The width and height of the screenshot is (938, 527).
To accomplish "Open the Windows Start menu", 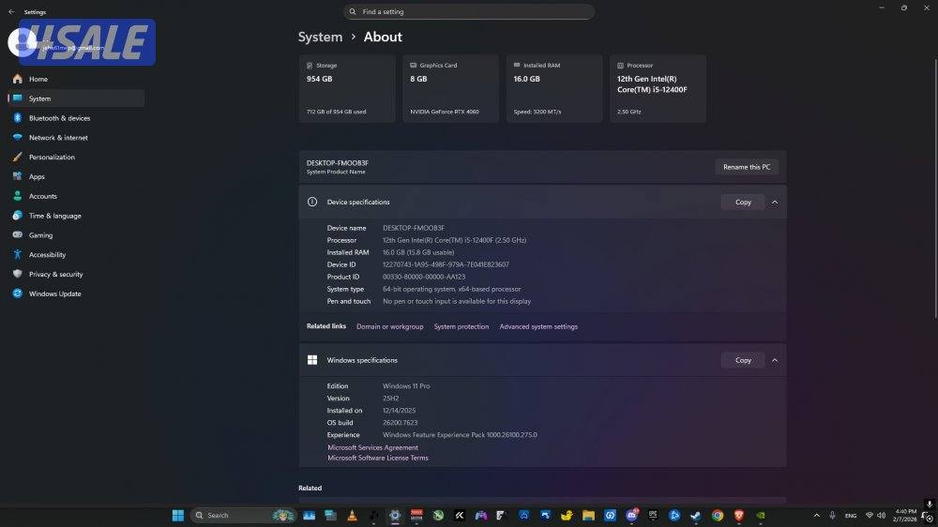I will coord(177,516).
